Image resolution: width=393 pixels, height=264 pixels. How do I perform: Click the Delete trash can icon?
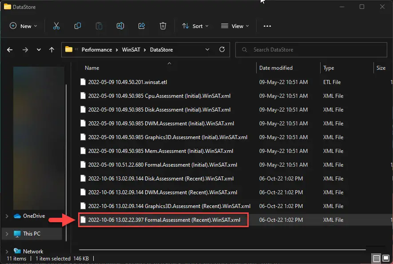tap(163, 26)
